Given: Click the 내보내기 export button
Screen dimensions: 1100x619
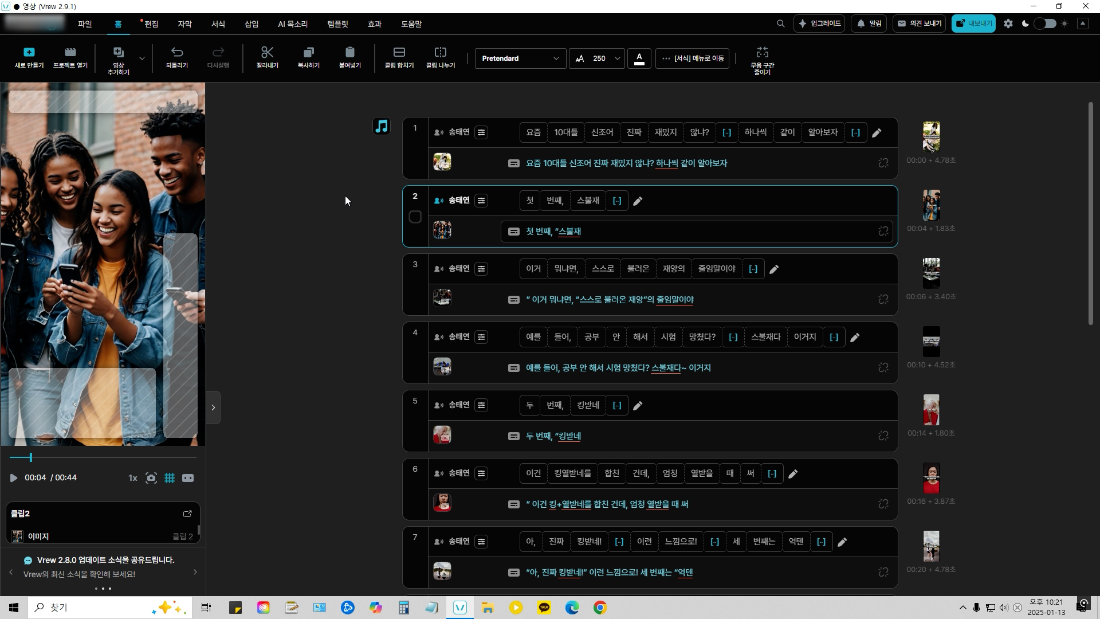Looking at the screenshot, I should (x=973, y=24).
